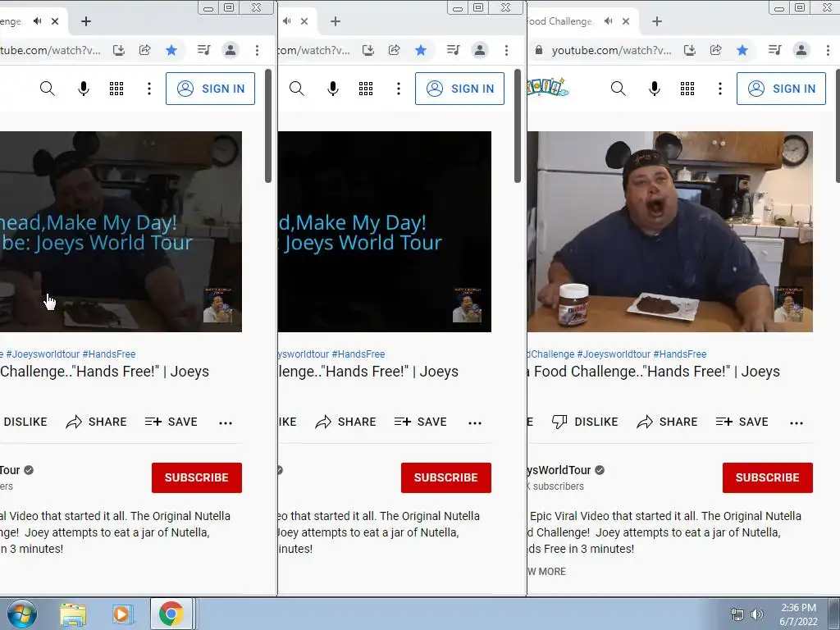Click SAVE under left window video

click(171, 422)
